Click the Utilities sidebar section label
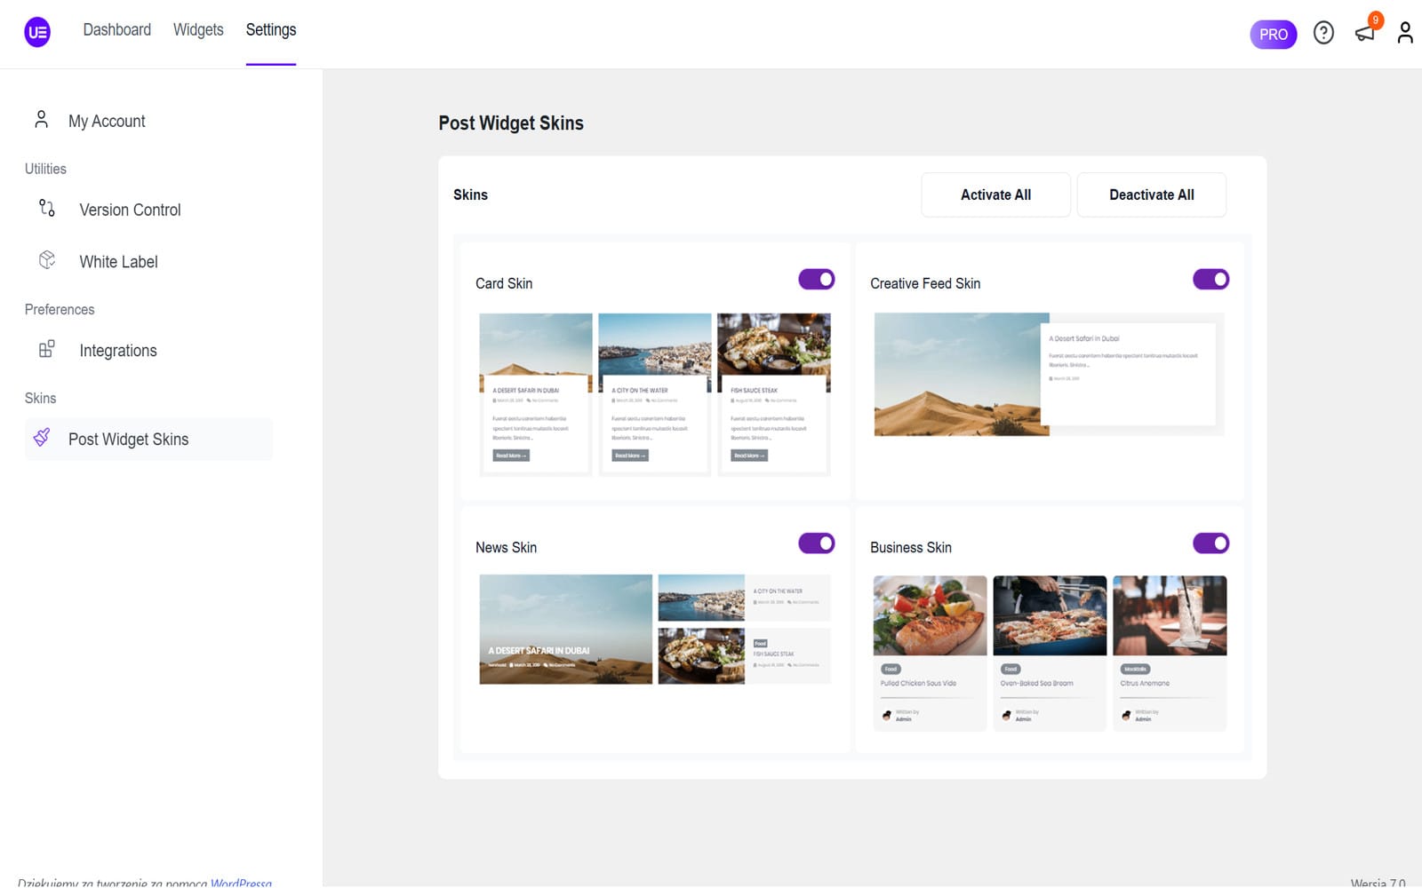Screen dimensions: 1422x888 tap(45, 169)
